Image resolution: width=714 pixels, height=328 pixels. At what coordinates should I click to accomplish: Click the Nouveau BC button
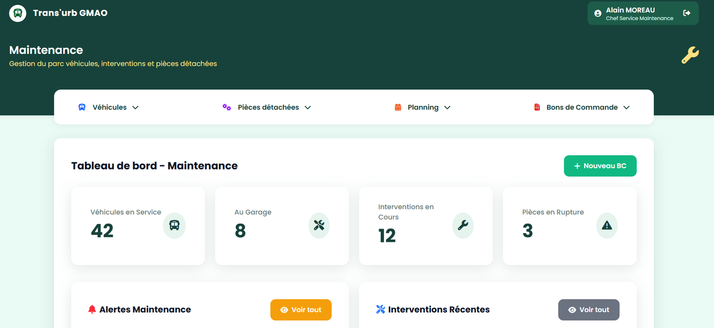(600, 166)
